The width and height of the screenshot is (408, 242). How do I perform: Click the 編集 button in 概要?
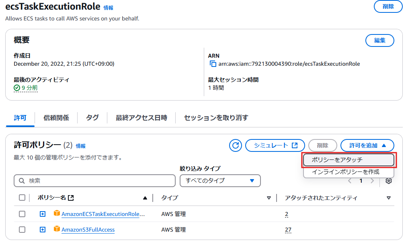point(379,40)
